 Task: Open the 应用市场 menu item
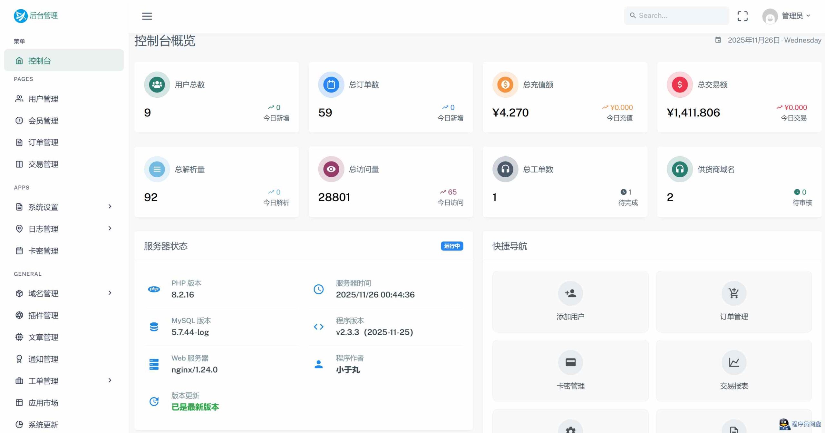[43, 403]
